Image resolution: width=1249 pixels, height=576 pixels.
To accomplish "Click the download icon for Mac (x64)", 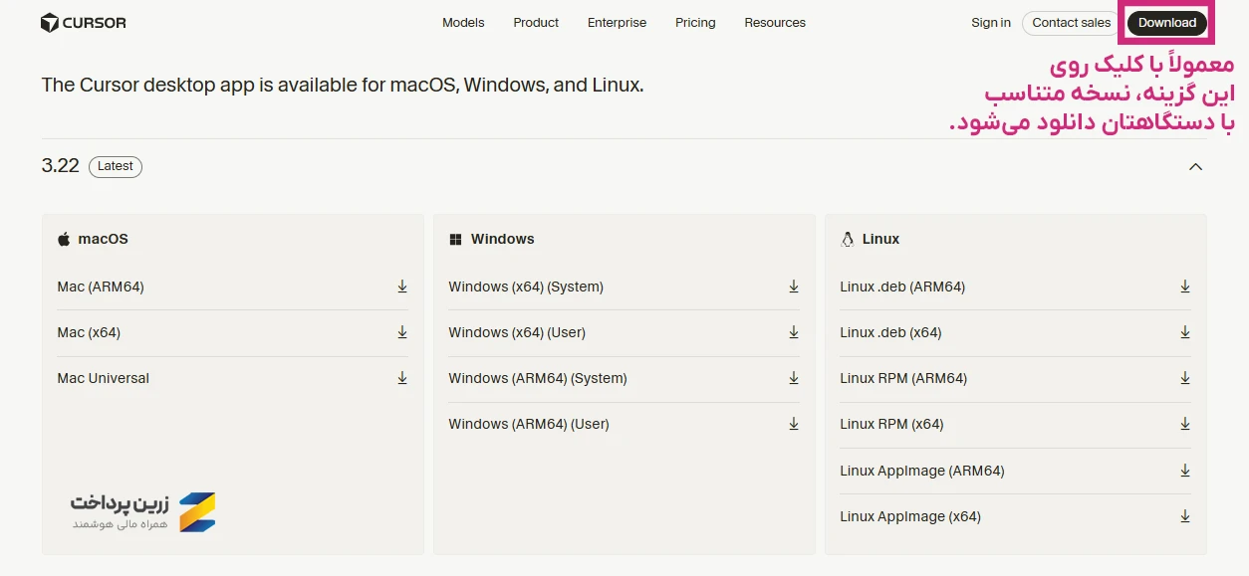I will coord(402,332).
